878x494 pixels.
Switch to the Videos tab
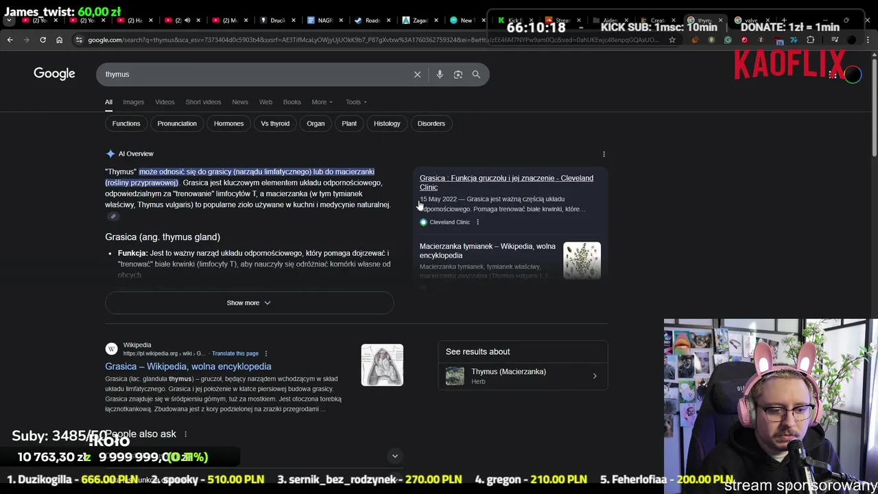tap(165, 102)
